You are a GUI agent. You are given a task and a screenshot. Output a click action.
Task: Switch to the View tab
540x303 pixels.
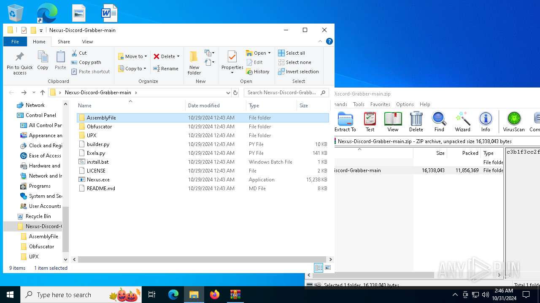pos(87,42)
